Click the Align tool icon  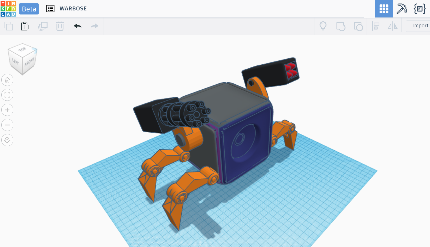click(x=376, y=26)
